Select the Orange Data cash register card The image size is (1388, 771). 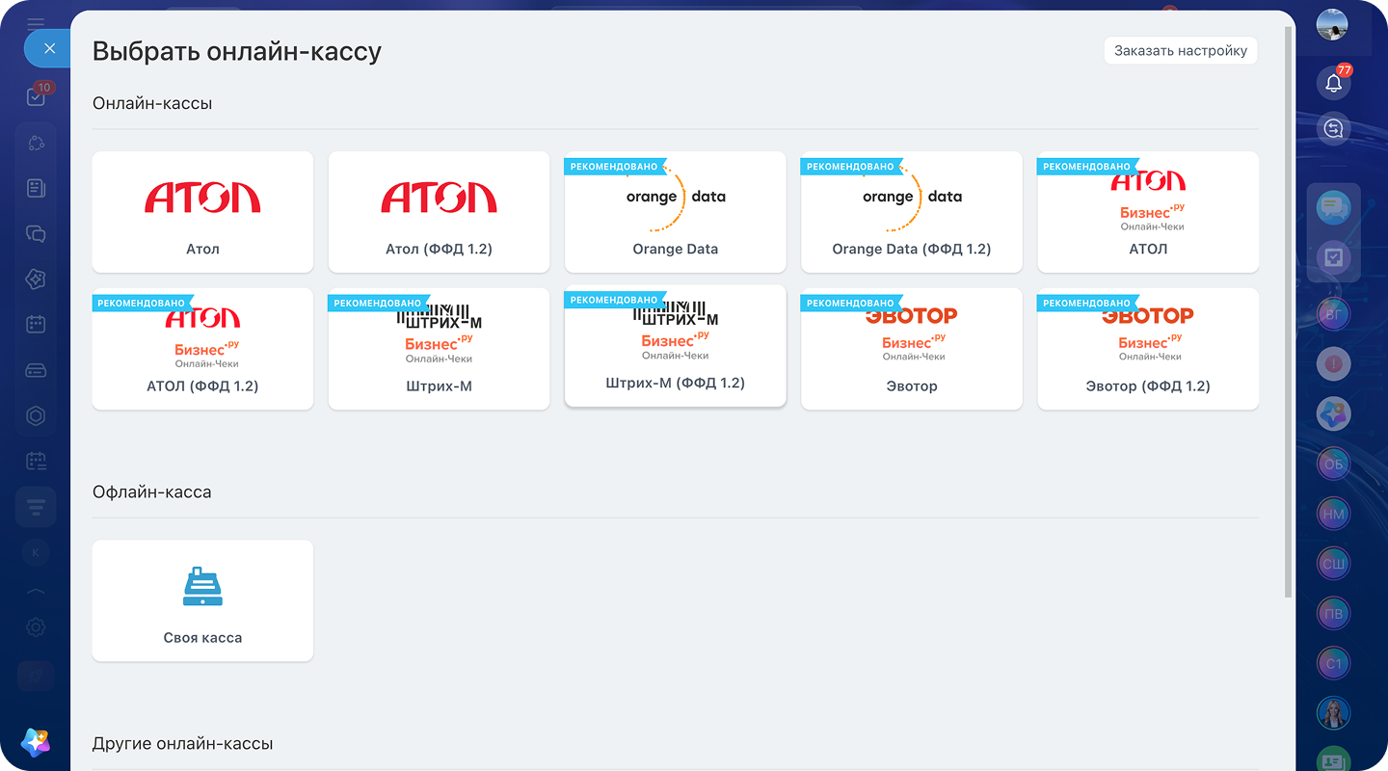click(x=675, y=212)
